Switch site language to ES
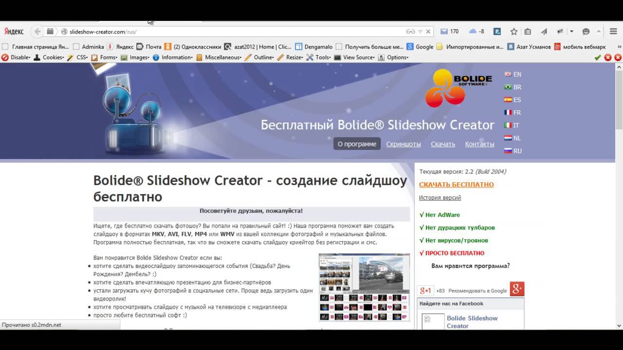The width and height of the screenshot is (623, 350). [x=513, y=100]
